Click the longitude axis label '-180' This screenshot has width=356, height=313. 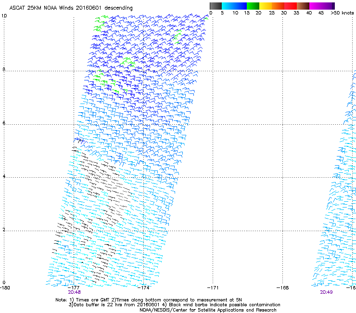click(5, 288)
